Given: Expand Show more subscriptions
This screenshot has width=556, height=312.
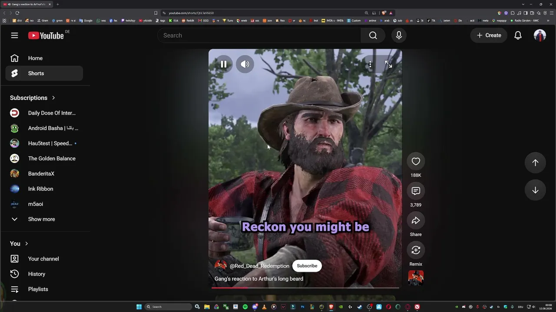Looking at the screenshot, I should click(x=44, y=219).
